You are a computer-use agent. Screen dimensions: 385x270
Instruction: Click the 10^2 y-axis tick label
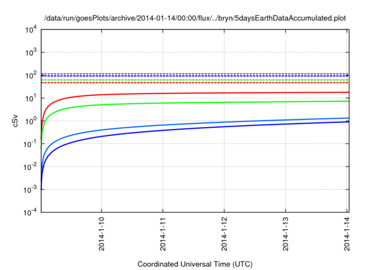(x=31, y=75)
